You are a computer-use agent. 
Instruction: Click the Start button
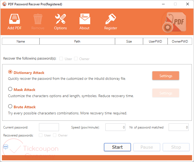click(117, 147)
